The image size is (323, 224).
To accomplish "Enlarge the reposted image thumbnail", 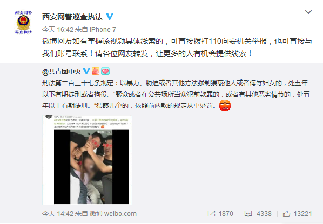I will [x=88, y=160].
